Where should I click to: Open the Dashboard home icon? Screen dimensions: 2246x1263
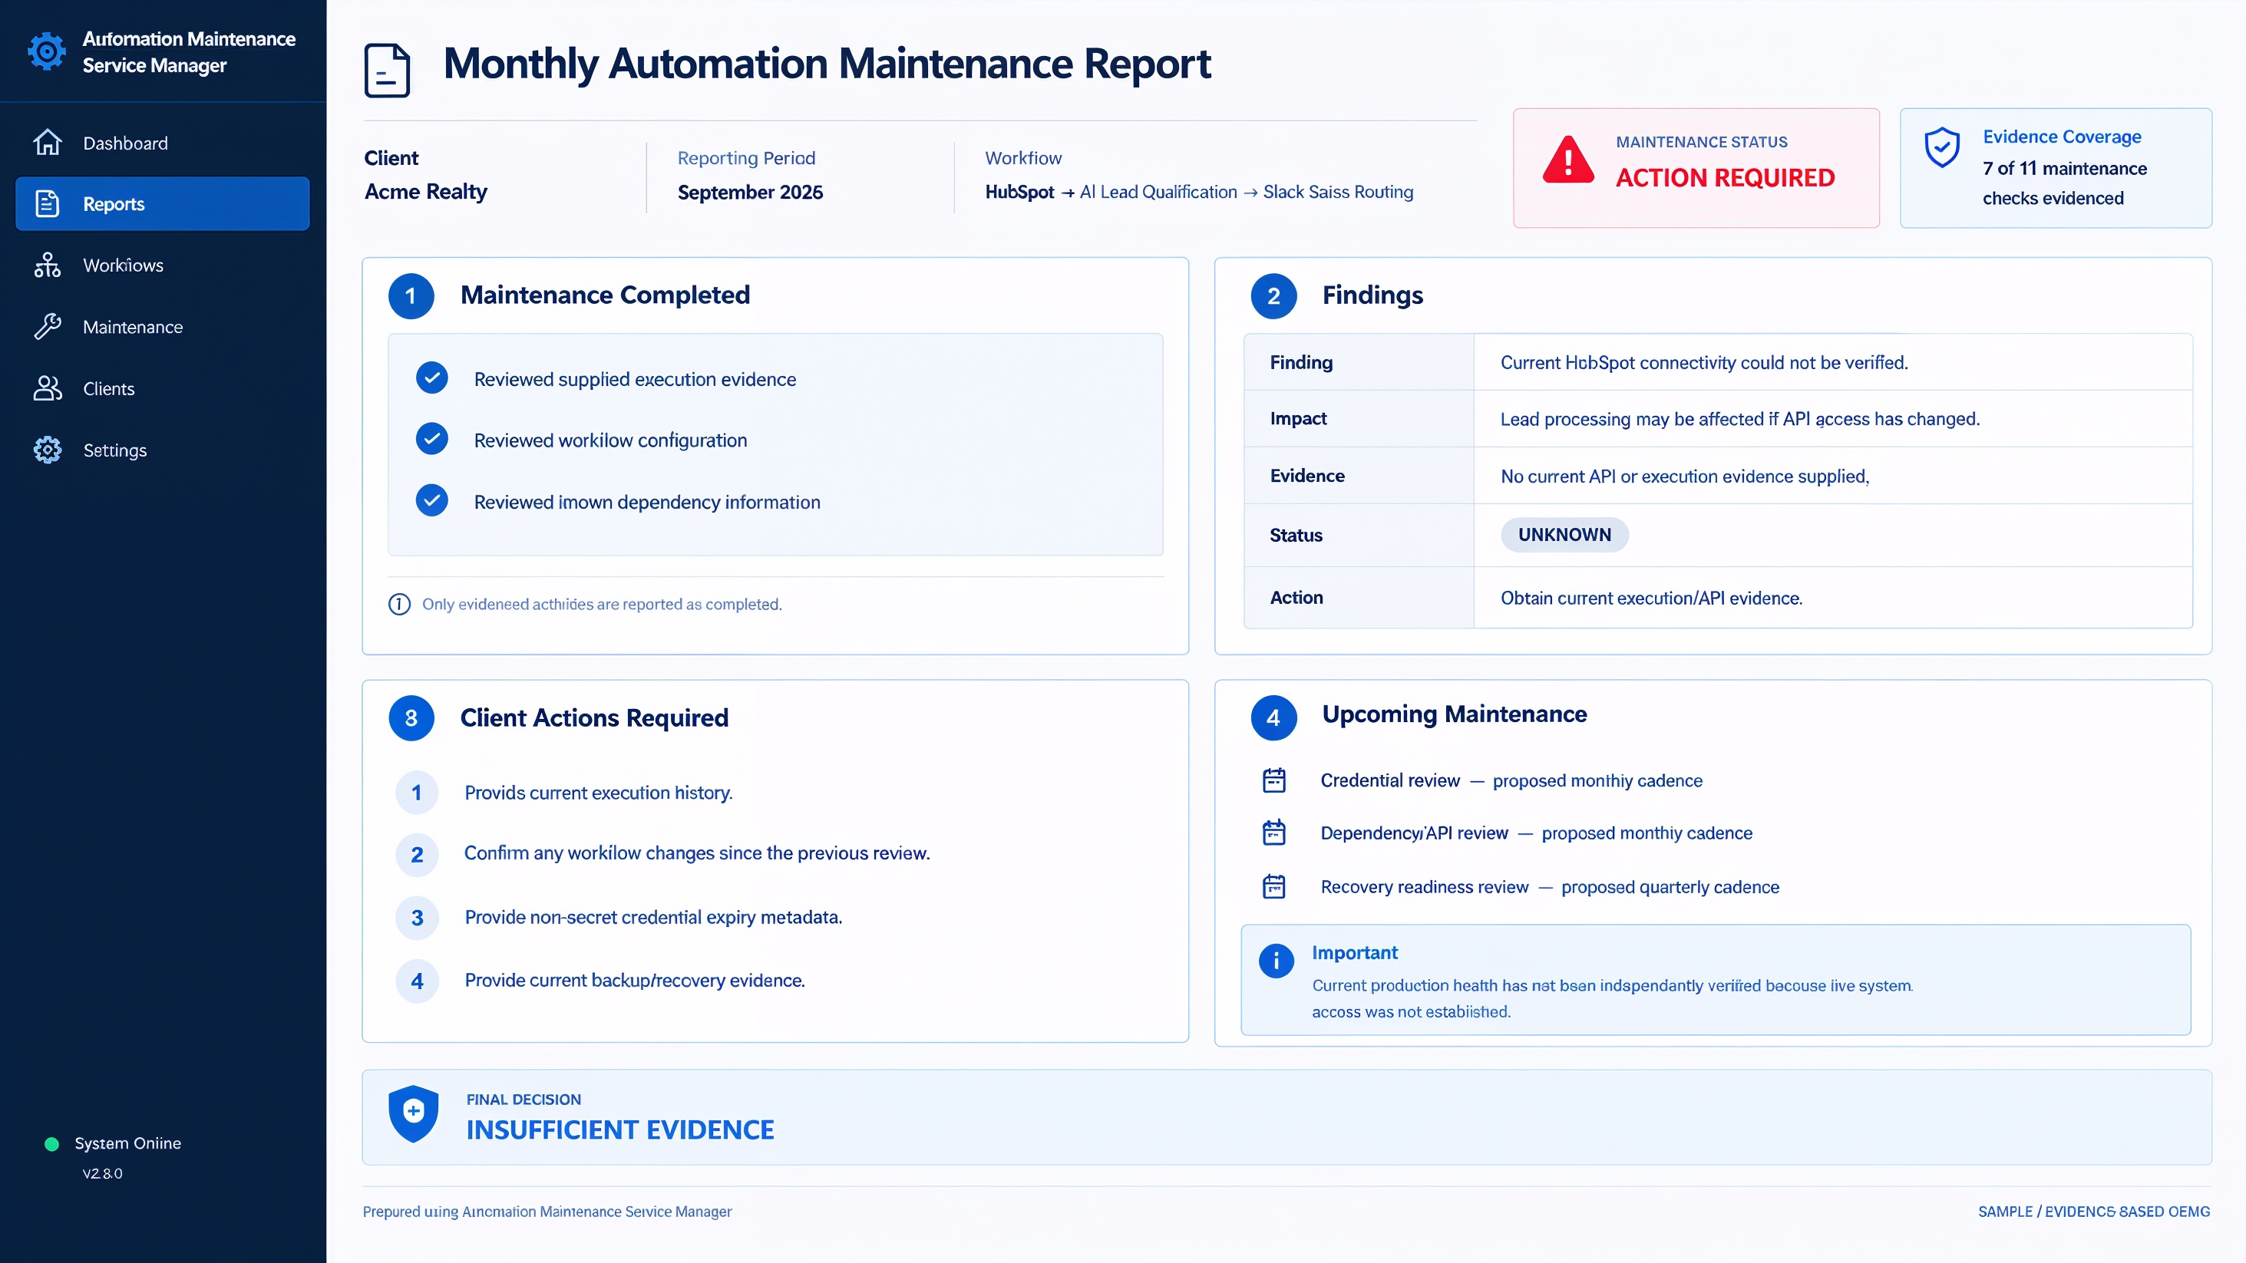click(47, 142)
